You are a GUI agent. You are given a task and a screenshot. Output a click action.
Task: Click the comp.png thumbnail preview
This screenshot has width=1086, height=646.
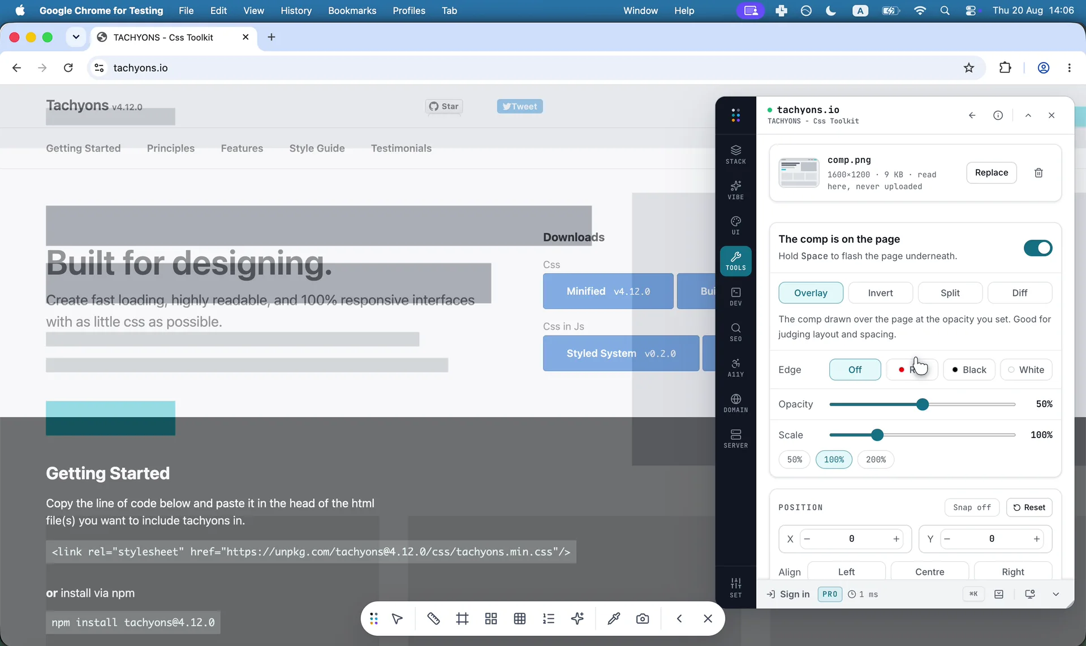pyautogui.click(x=799, y=173)
